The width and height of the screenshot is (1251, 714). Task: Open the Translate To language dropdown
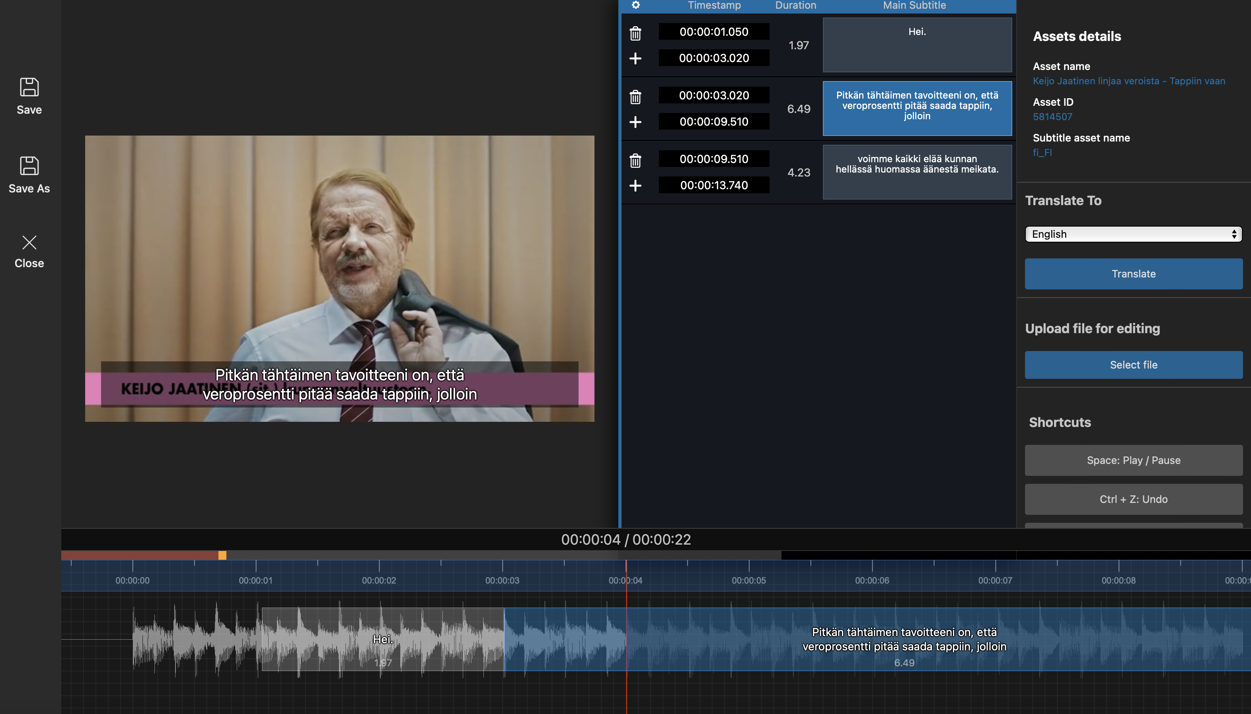pos(1133,235)
